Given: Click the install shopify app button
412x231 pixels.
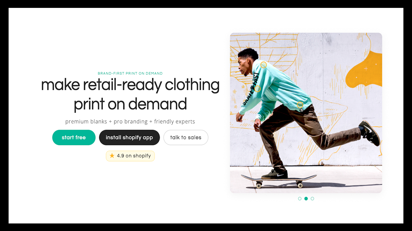Looking at the screenshot, I should (129, 138).
